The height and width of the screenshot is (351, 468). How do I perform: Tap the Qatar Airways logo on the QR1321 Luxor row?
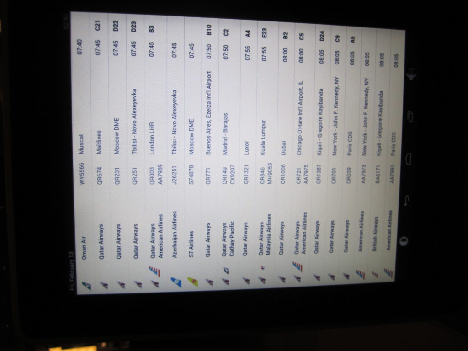pyautogui.click(x=246, y=281)
